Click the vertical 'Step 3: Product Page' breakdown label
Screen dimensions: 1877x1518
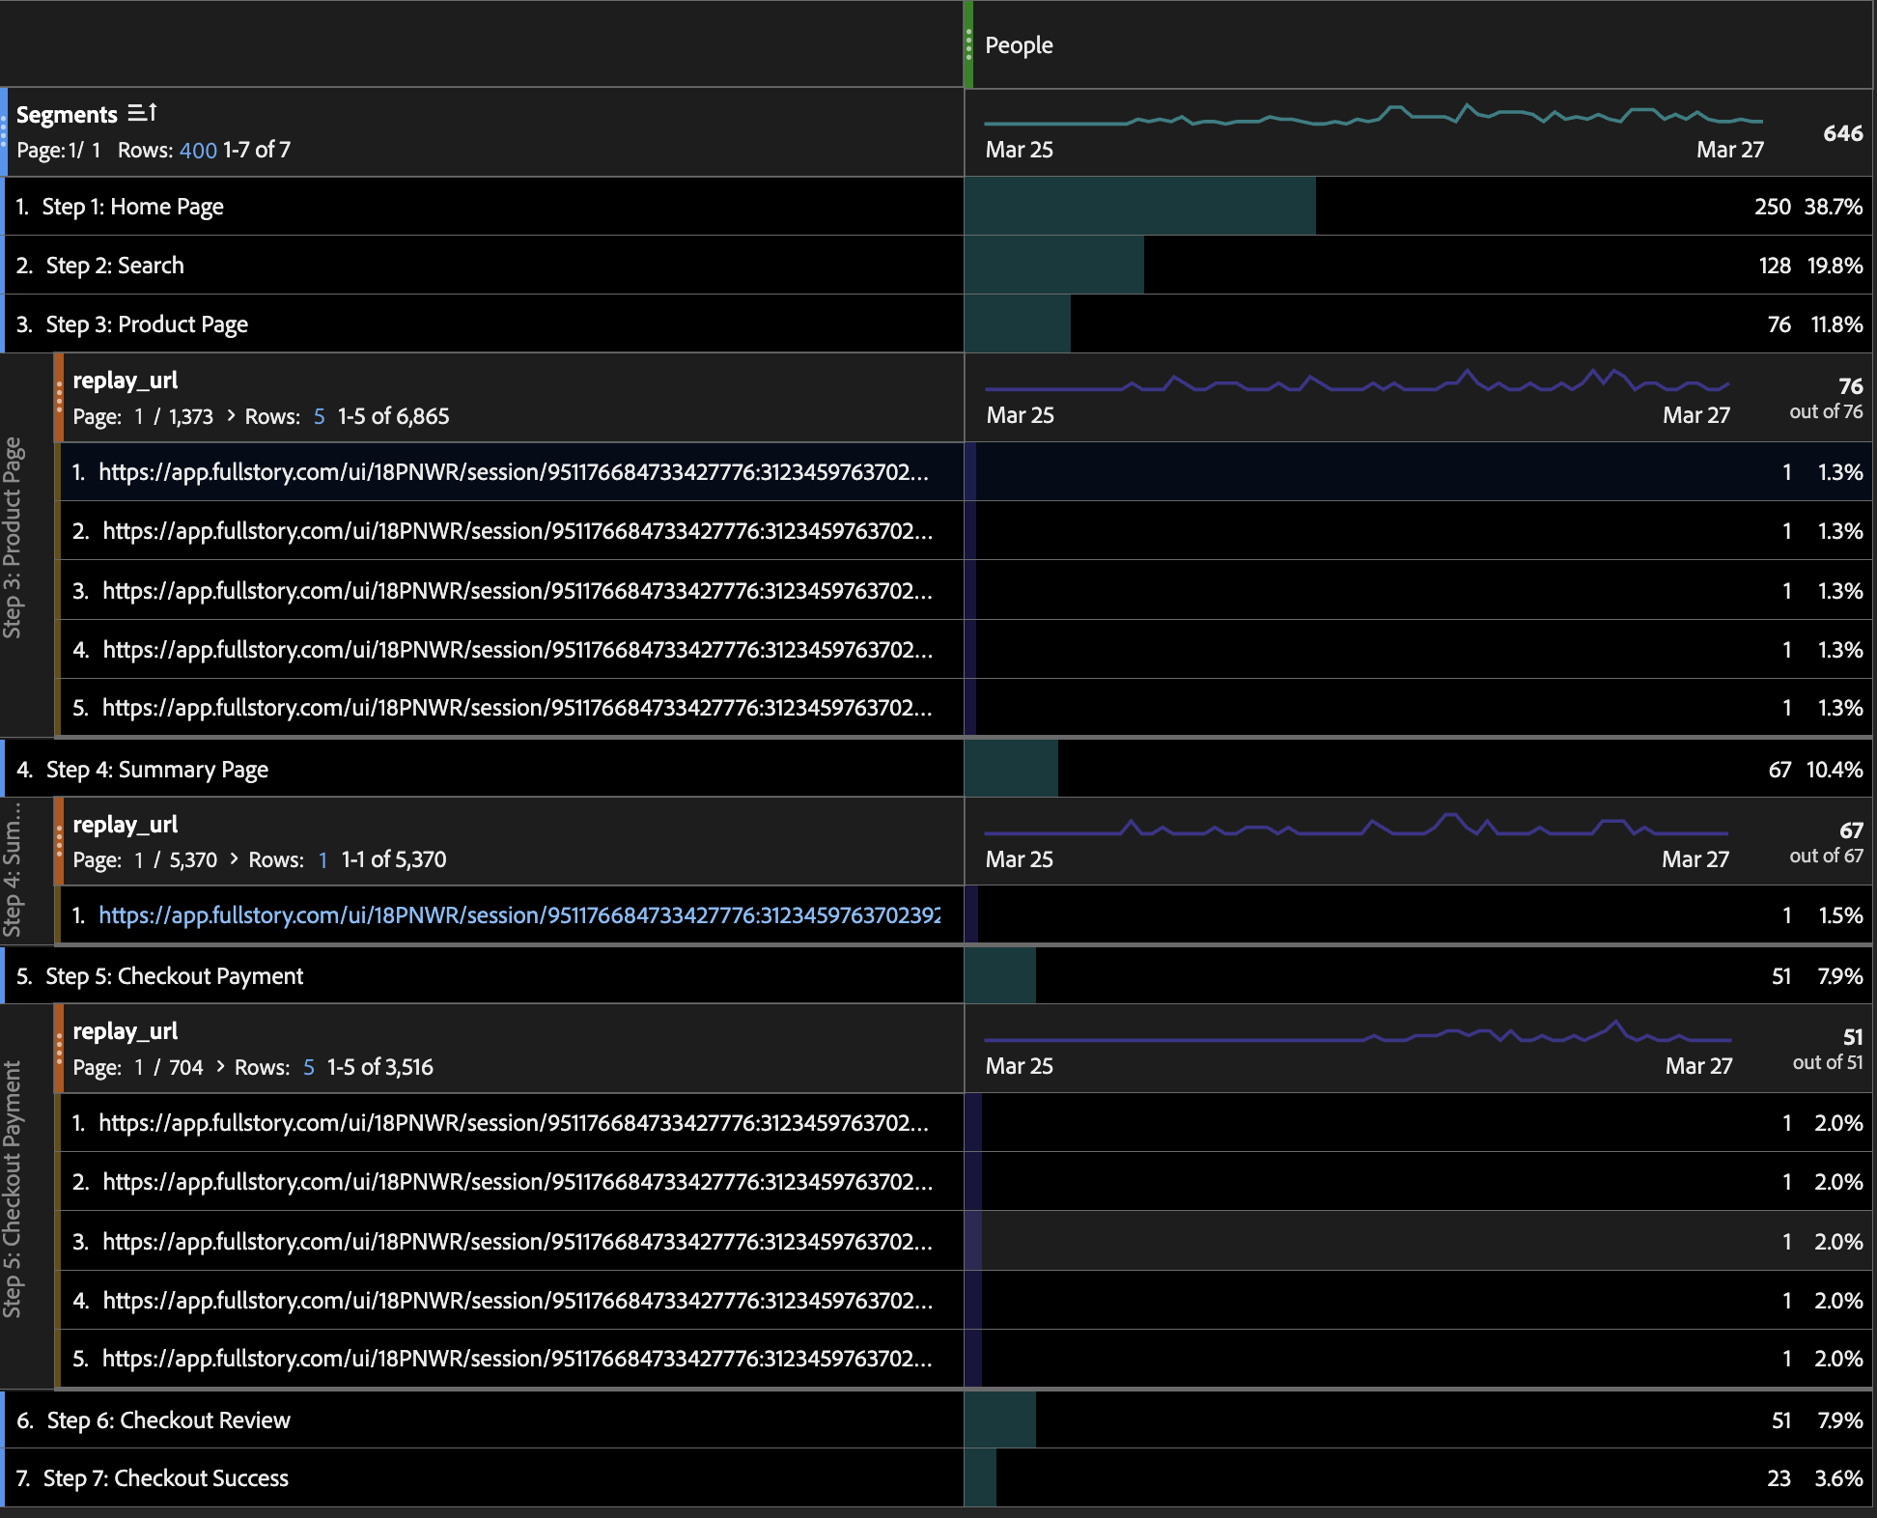(x=13, y=537)
